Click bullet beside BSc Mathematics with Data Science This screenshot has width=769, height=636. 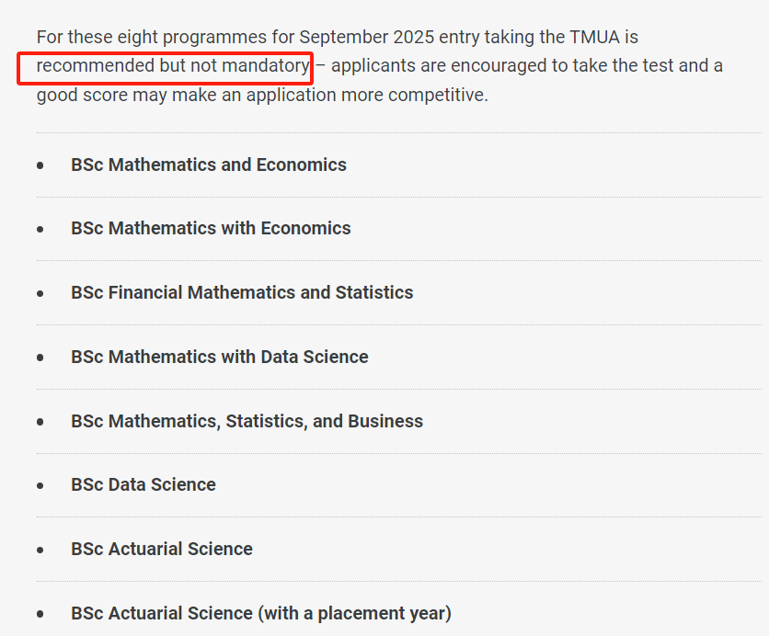click(40, 358)
